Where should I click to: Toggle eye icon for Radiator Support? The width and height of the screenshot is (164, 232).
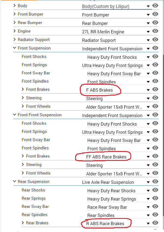pyautogui.click(x=155, y=39)
